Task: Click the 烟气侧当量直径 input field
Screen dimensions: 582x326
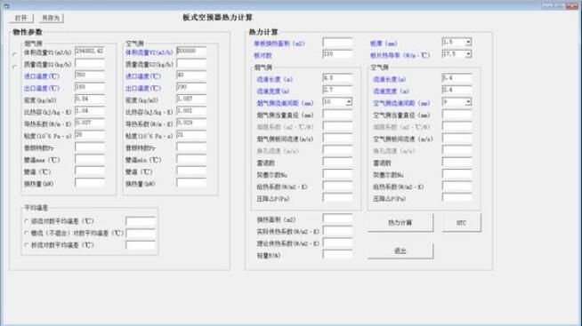Action: point(337,114)
